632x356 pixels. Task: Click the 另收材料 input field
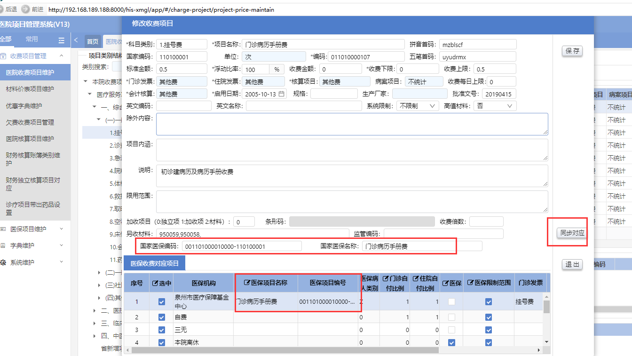pyautogui.click(x=253, y=234)
